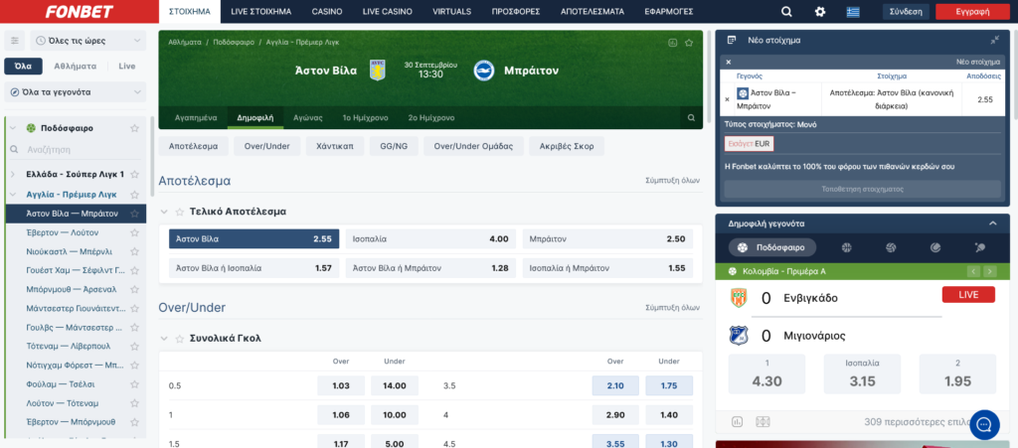Image resolution: width=1018 pixels, height=448 pixels.
Task: Switch to Αγώνας market tab
Action: 308,118
